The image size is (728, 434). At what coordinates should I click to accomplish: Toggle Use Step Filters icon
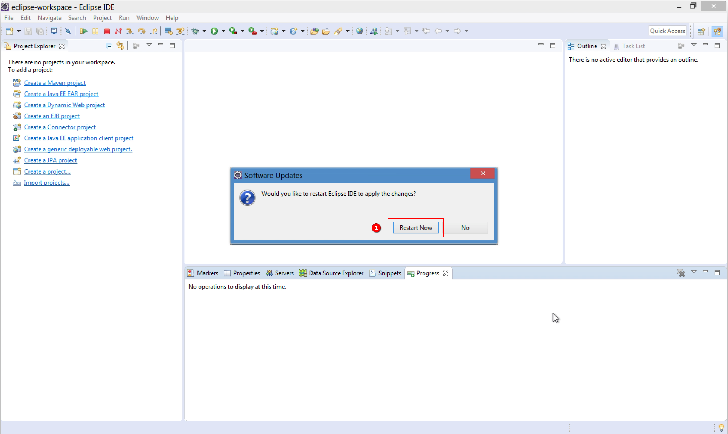180,31
